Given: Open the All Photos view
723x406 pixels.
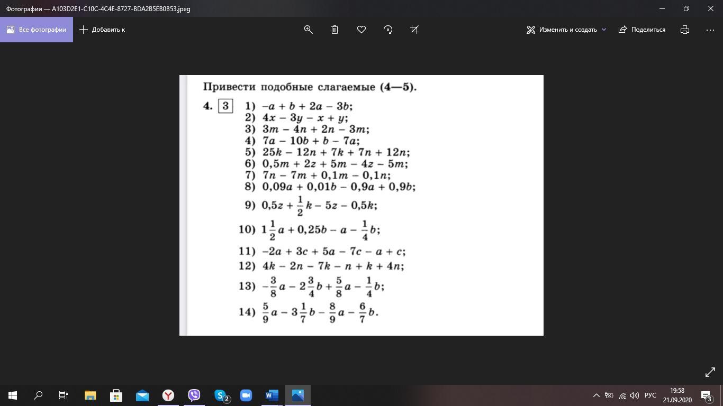Looking at the screenshot, I should point(37,30).
